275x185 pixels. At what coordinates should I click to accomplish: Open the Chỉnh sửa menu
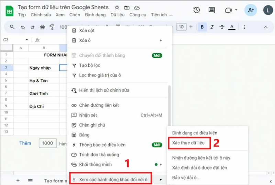41,15
